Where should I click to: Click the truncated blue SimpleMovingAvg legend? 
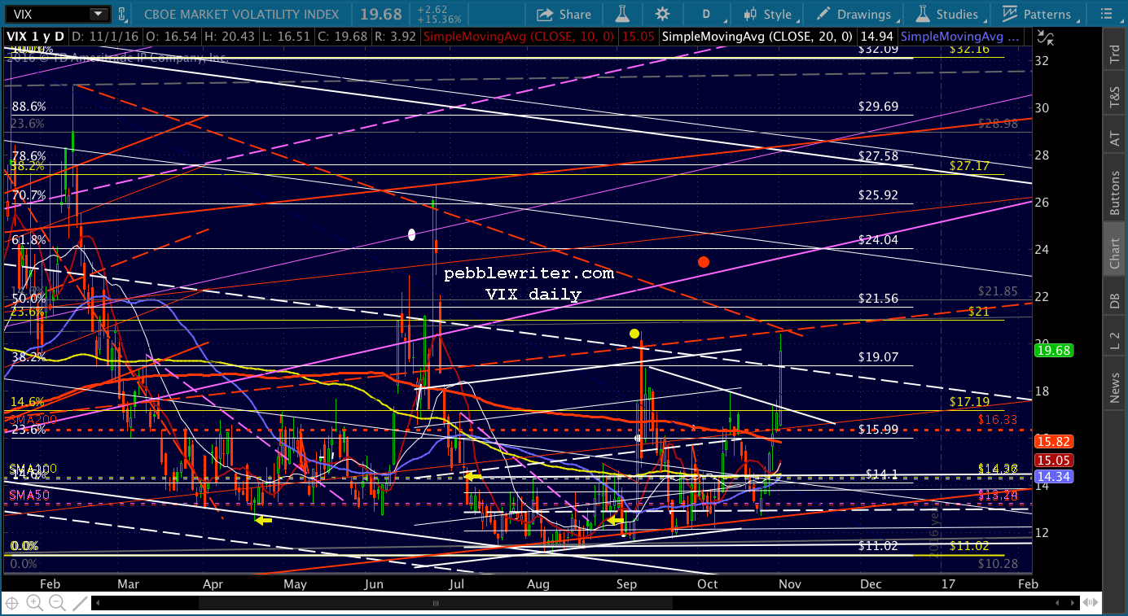[961, 37]
